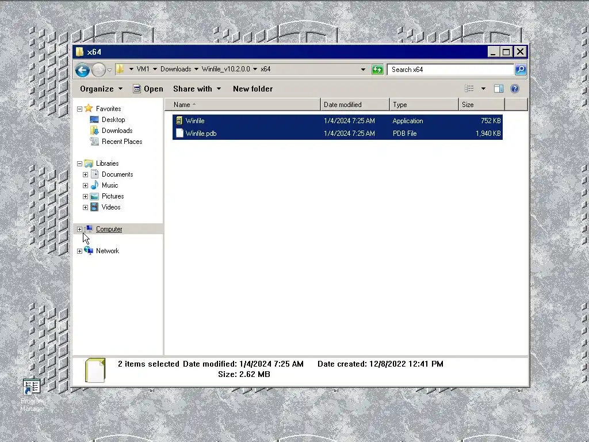Open the address bar history dropdown
This screenshot has height=442, width=589.
pos(363,70)
